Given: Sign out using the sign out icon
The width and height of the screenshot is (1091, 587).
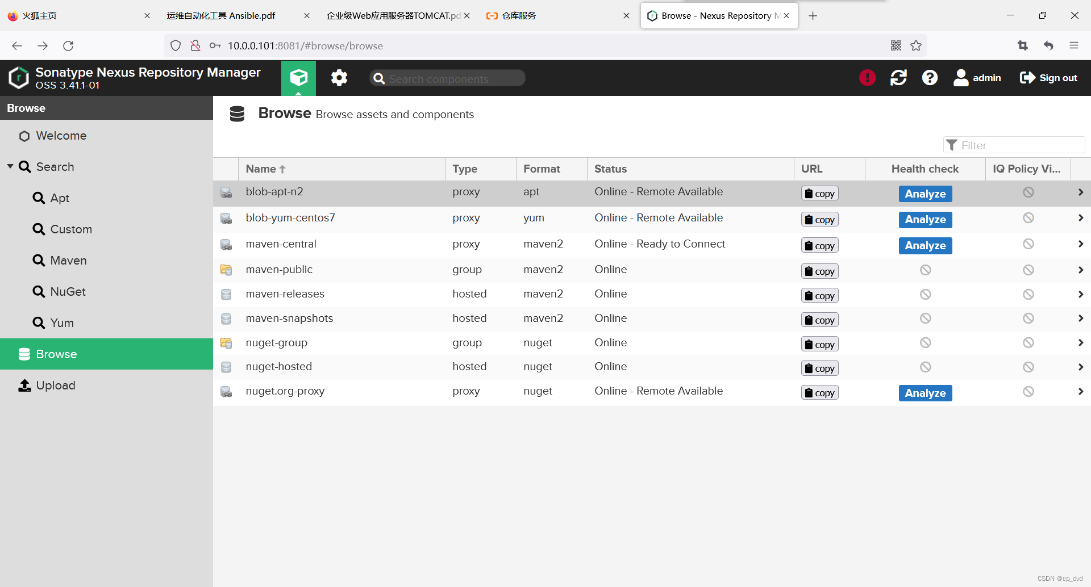Looking at the screenshot, I should click(1028, 78).
